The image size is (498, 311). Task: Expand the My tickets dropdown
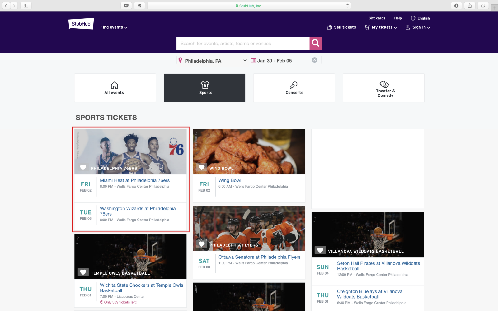pyautogui.click(x=384, y=27)
